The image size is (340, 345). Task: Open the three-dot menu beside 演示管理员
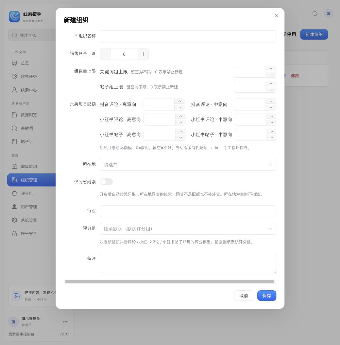[x=65, y=322]
